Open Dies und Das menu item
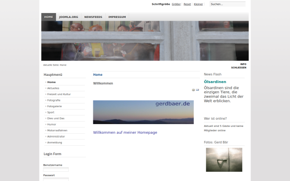The height and width of the screenshot is (181, 290). 56,118
